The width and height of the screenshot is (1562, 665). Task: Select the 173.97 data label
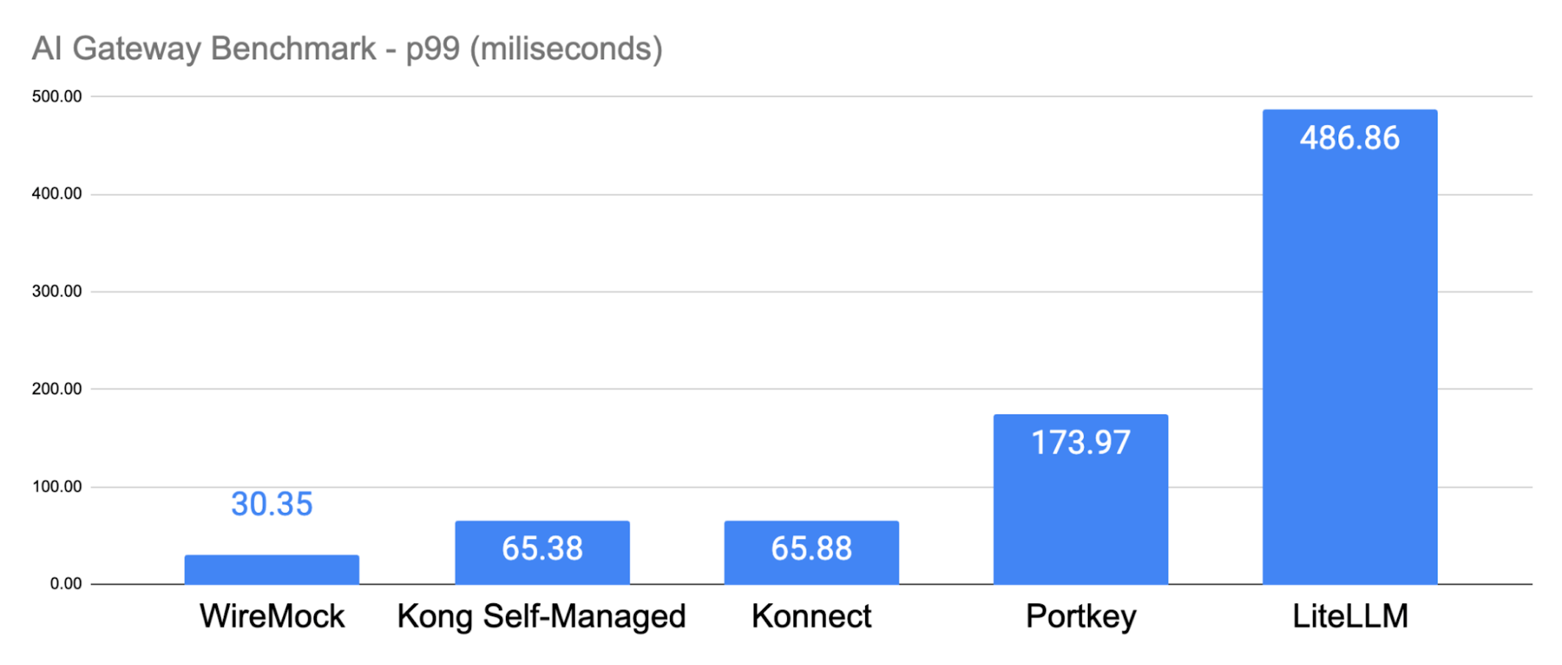click(x=1081, y=442)
